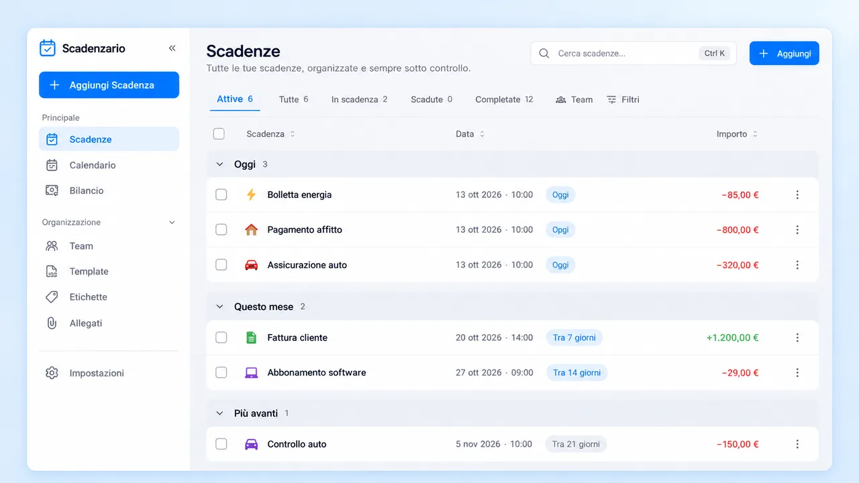Check the Abbonamento software checkbox
The width and height of the screenshot is (859, 483).
pyautogui.click(x=221, y=372)
